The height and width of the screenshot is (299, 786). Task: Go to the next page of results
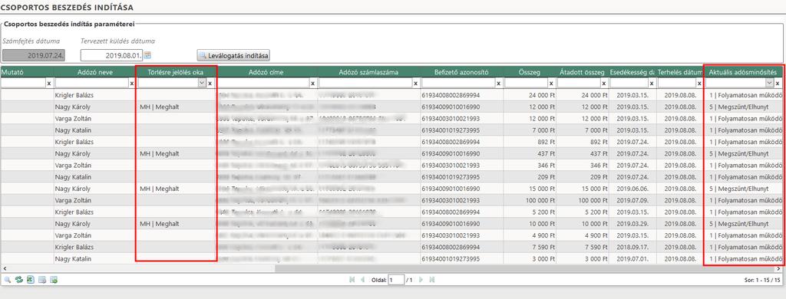pos(421,280)
